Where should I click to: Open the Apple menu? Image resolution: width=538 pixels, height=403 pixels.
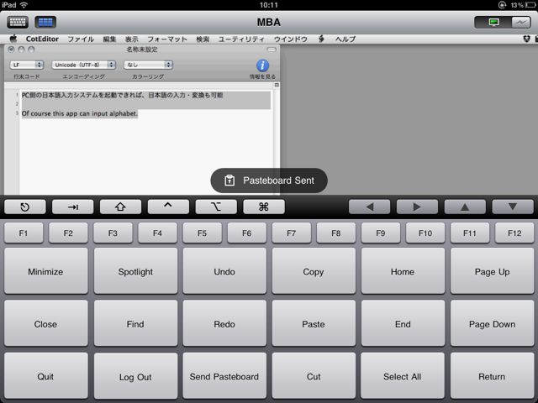click(x=13, y=39)
